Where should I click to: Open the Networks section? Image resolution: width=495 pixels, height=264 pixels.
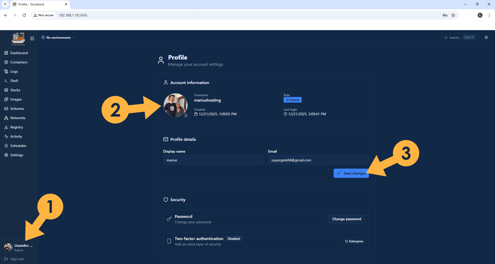(x=18, y=118)
